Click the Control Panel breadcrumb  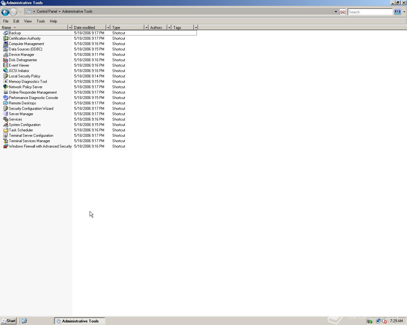click(47, 11)
